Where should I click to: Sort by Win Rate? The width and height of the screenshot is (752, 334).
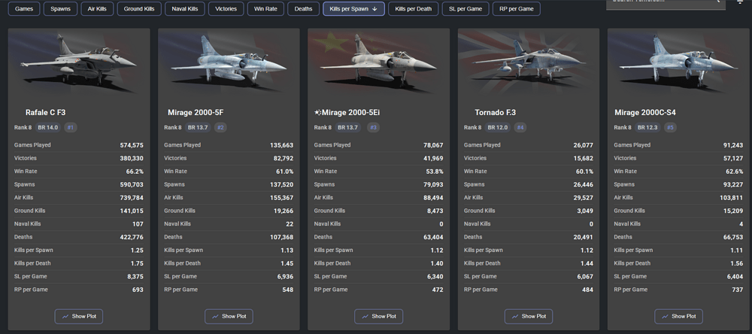pos(264,9)
